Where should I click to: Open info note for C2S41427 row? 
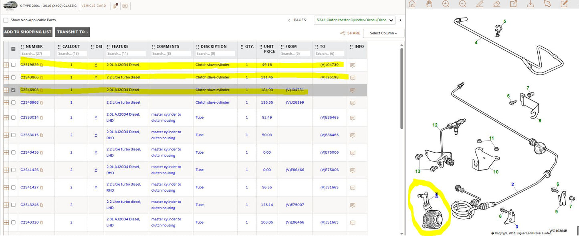pos(353,188)
